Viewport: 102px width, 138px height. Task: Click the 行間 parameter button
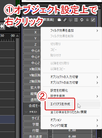pyautogui.click(x=36, y=131)
